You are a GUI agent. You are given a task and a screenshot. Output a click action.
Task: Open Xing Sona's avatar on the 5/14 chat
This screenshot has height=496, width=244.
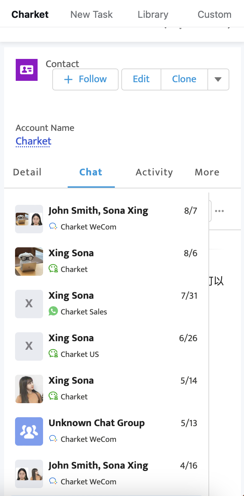coord(29,389)
